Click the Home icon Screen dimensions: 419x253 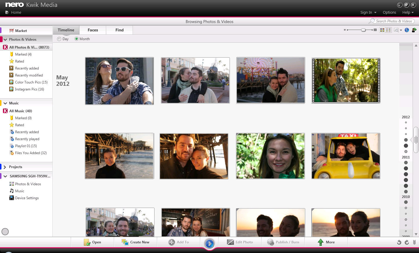coord(7,12)
